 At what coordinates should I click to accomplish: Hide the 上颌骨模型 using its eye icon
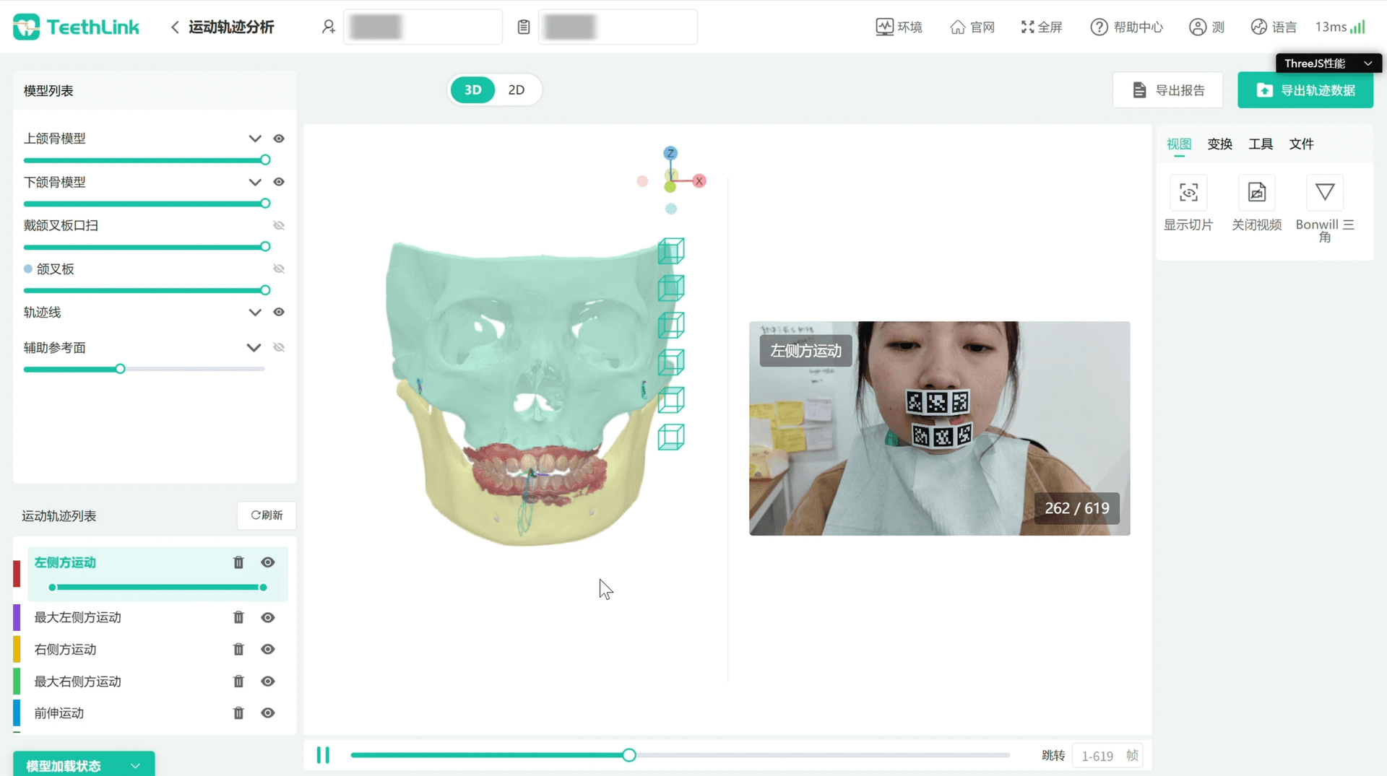coord(279,139)
